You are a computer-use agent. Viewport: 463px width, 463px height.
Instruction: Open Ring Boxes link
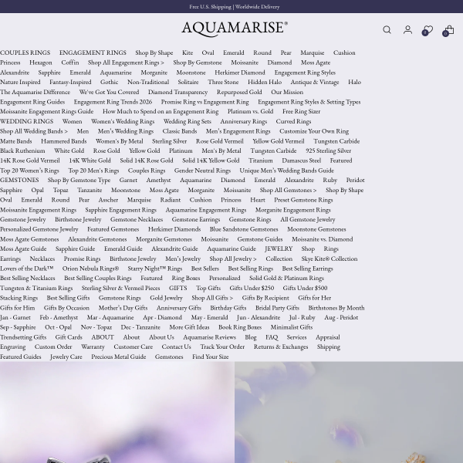186,278
